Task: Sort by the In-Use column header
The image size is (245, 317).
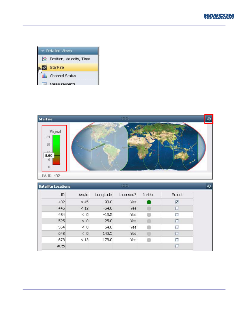Action: [x=149, y=195]
